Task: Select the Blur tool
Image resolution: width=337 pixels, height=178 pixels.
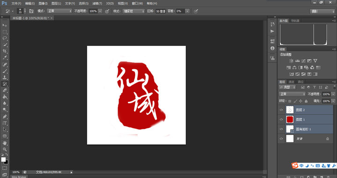Action: (x=5, y=103)
